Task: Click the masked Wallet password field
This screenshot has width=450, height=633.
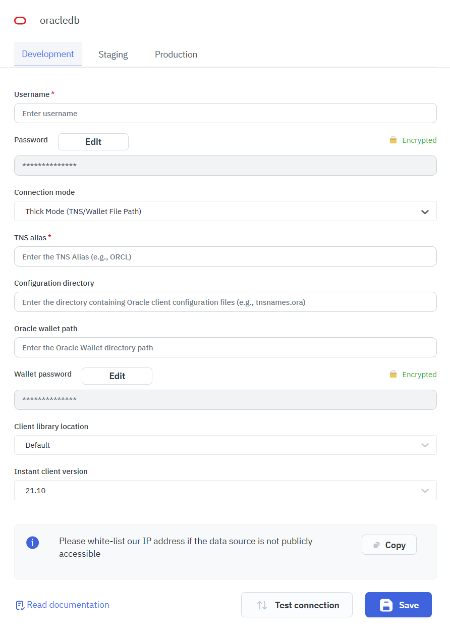Action: click(x=226, y=400)
